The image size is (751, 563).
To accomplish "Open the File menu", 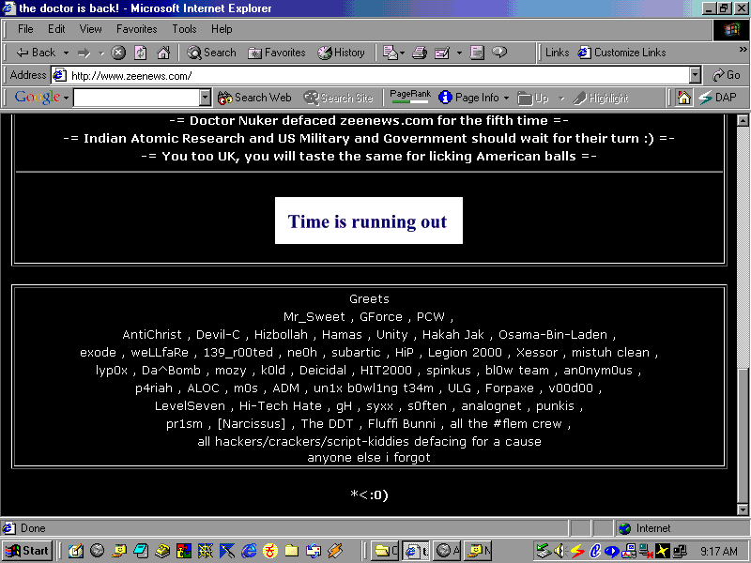I will pyautogui.click(x=25, y=29).
